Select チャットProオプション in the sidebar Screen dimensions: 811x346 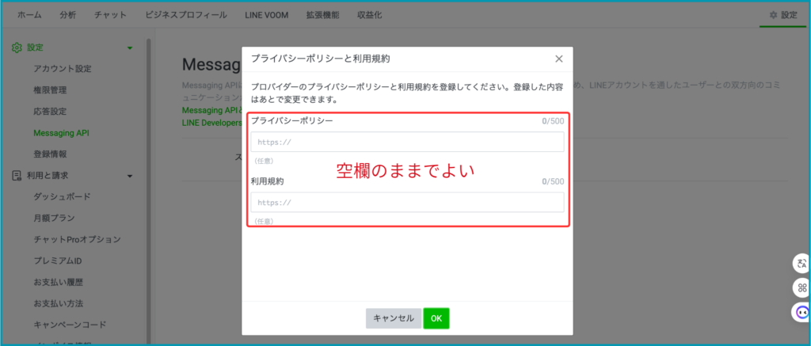click(x=77, y=239)
